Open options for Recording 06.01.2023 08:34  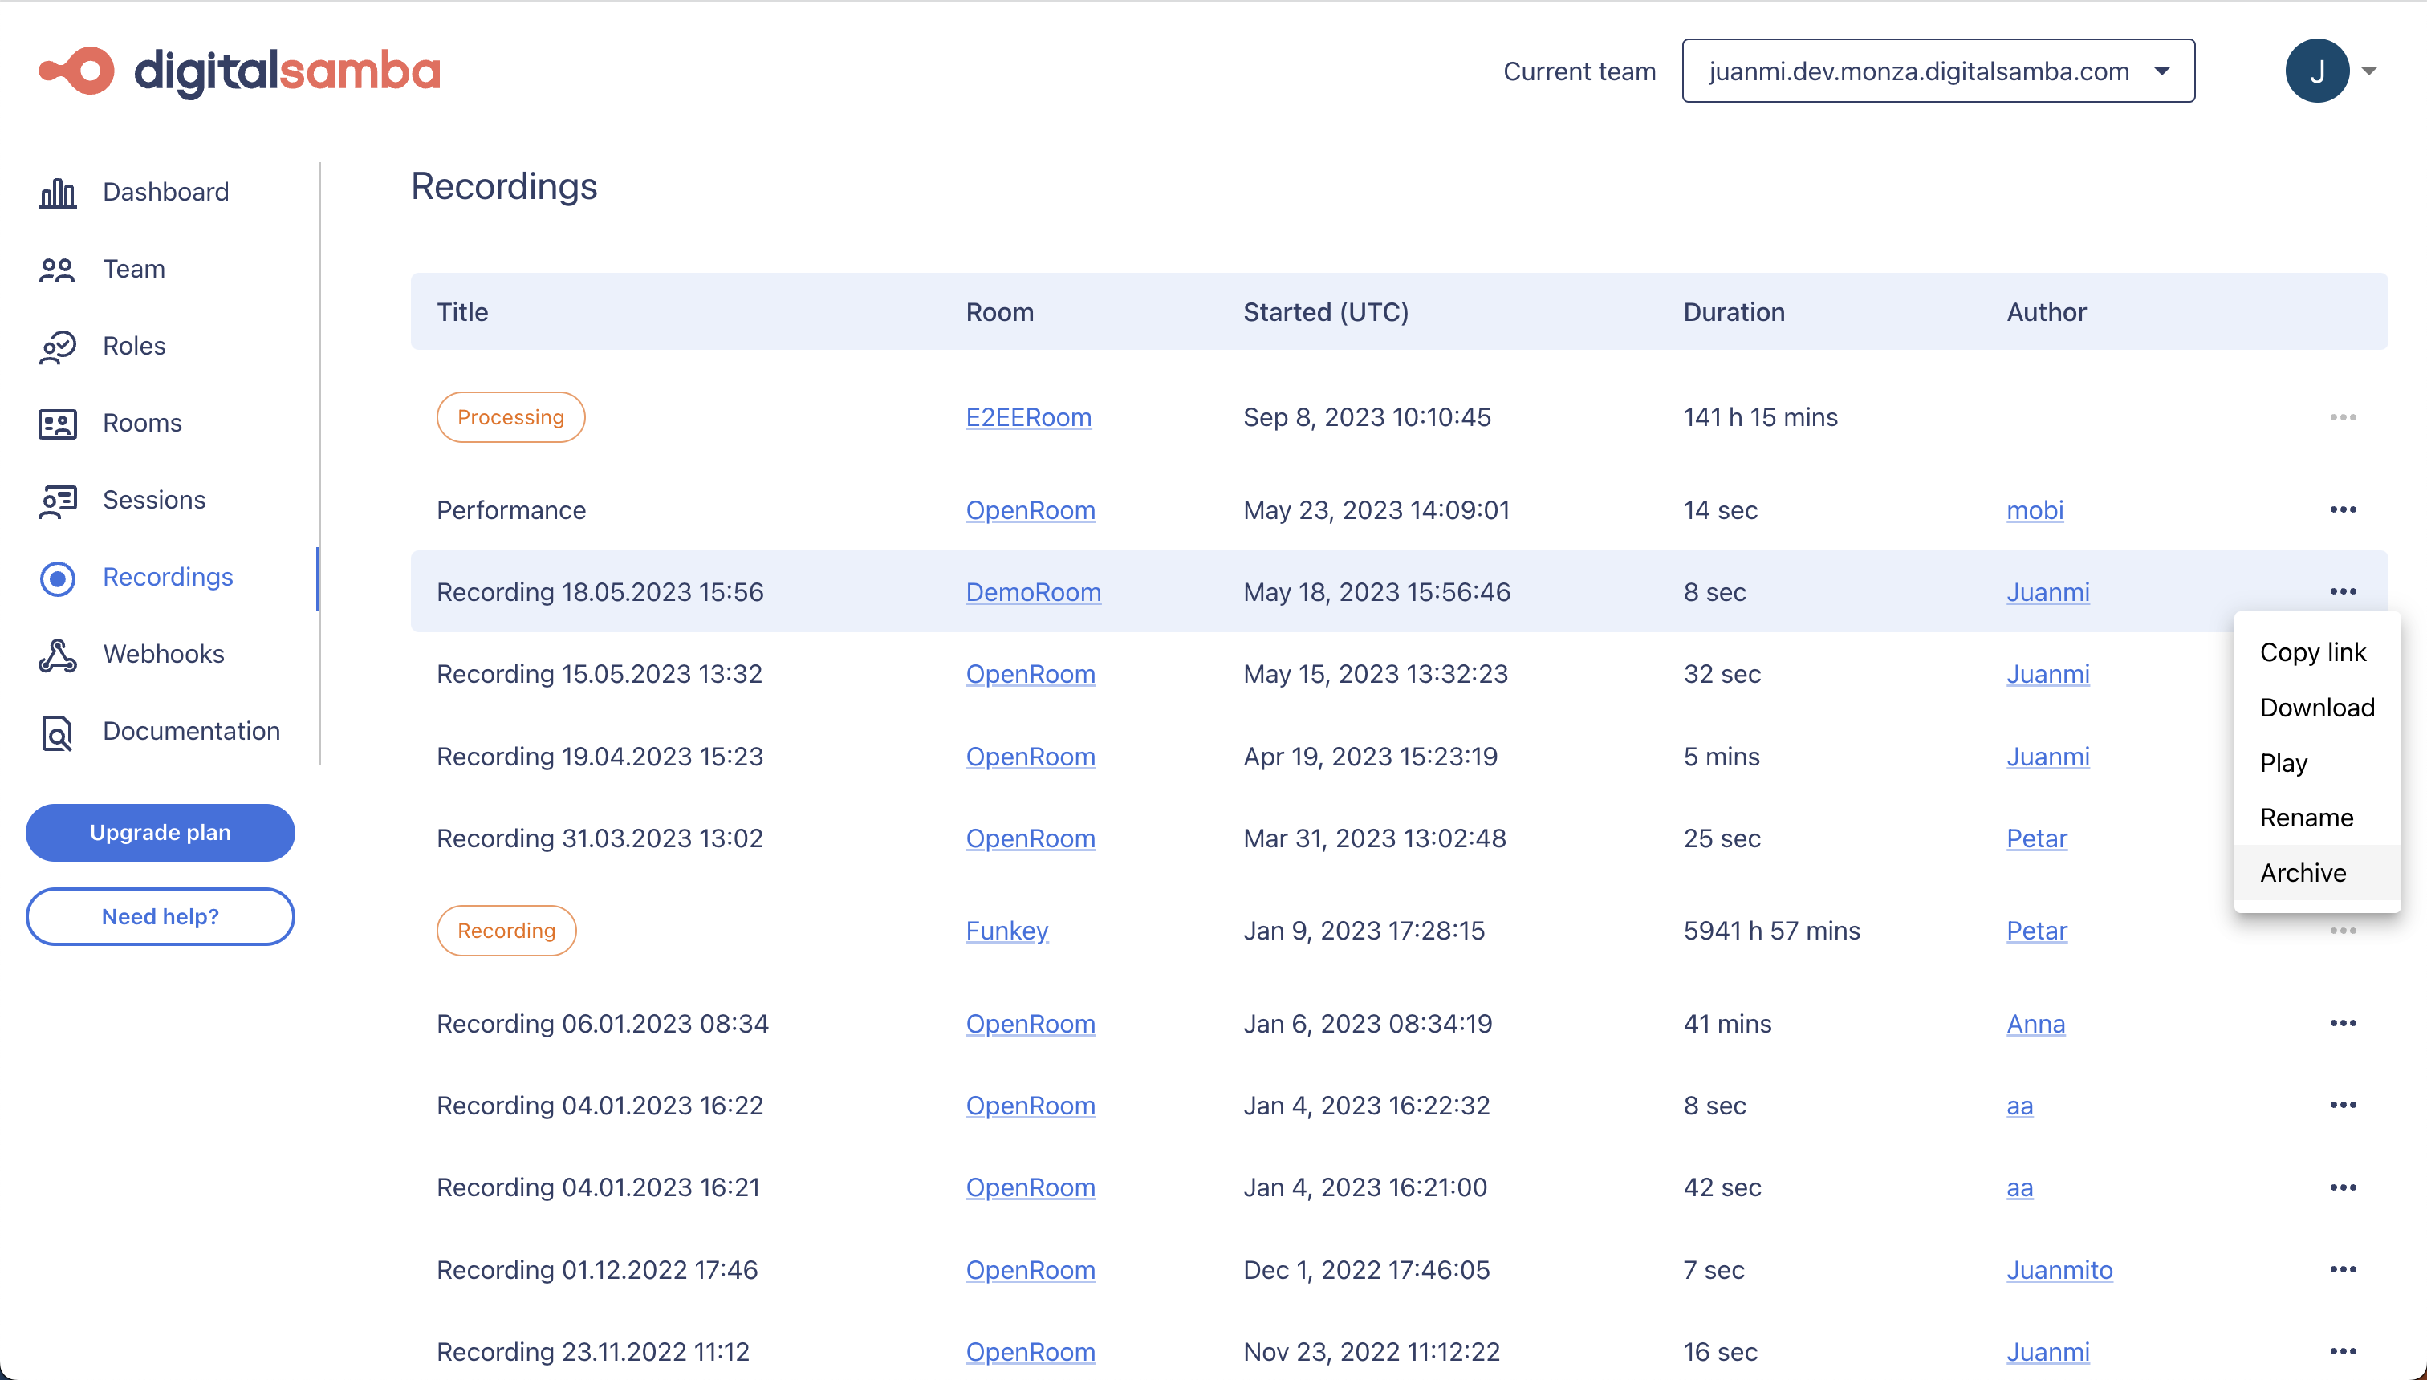2342,1024
